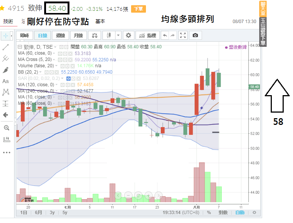Viewport: 293px width, 223px height.
Task: Pick the brush drawing tool
Action: pos(6,70)
